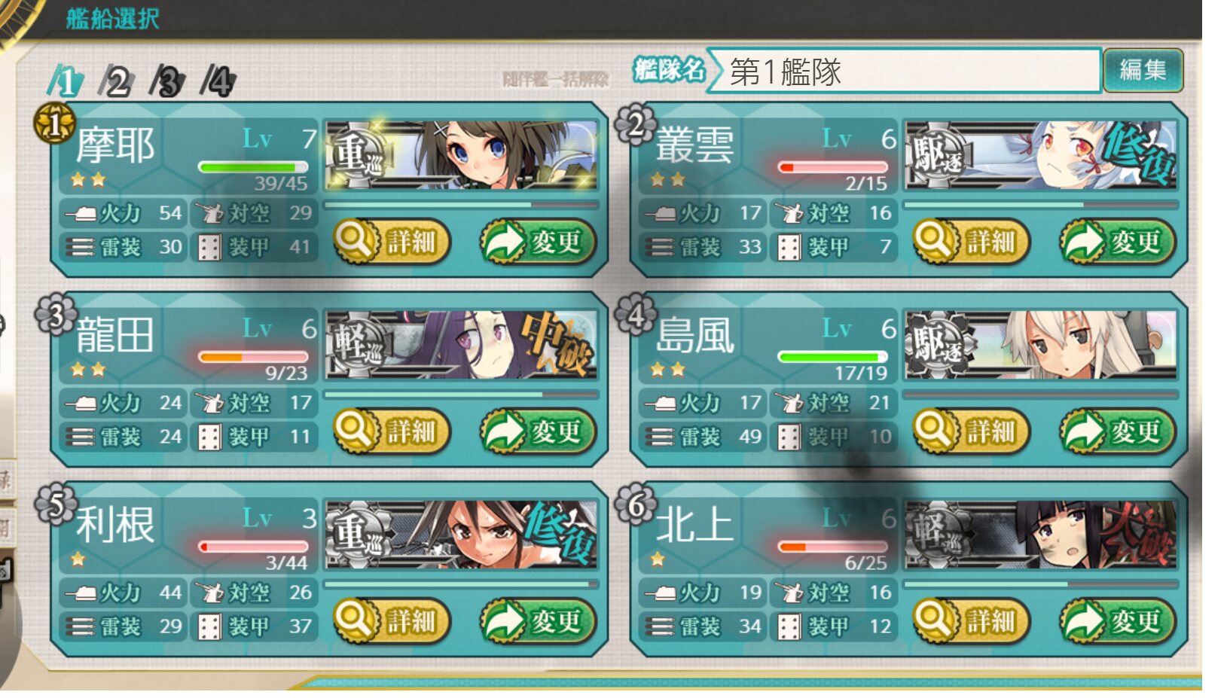
Task: Select fleet tab 2
Action: [x=117, y=81]
